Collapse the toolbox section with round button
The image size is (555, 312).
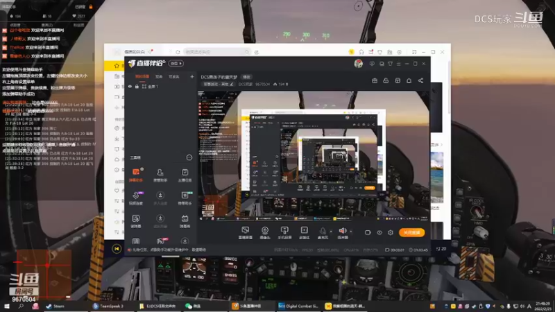coord(189,157)
